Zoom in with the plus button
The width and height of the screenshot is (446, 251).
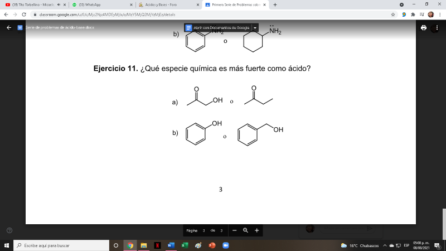coord(257,230)
